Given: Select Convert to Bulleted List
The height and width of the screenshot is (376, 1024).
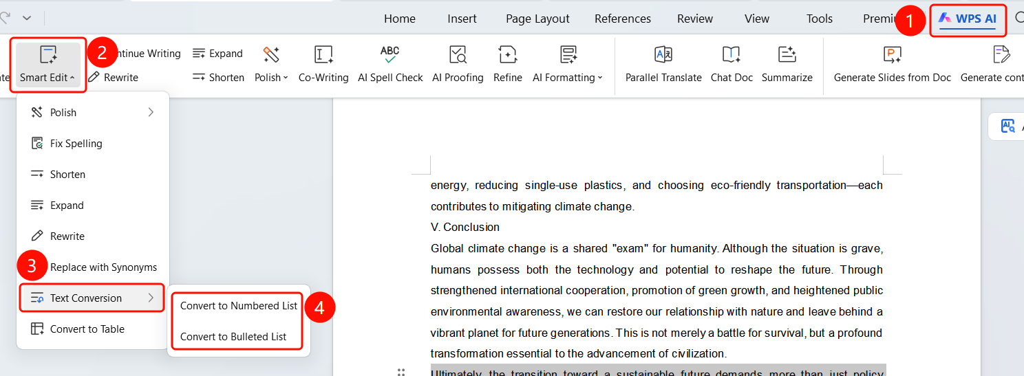Looking at the screenshot, I should click(239, 337).
